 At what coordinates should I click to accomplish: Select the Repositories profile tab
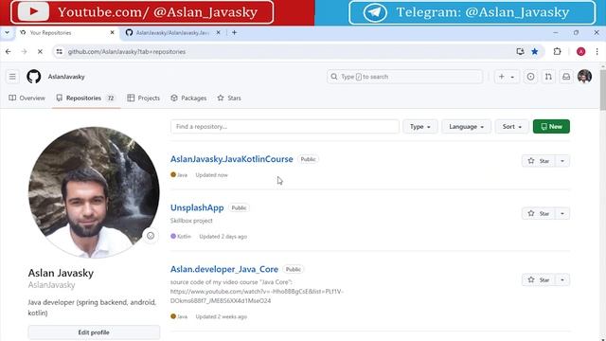click(x=86, y=99)
